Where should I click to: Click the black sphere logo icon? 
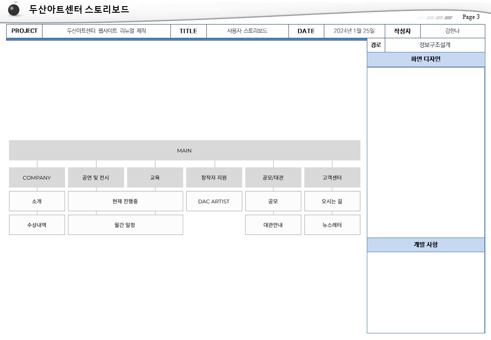[x=14, y=10]
